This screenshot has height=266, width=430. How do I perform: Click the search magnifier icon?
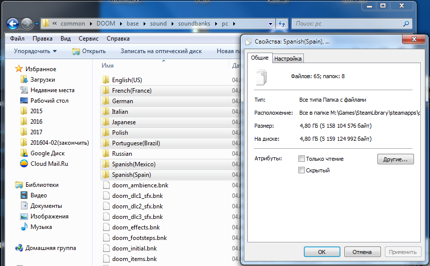pyautogui.click(x=406, y=24)
